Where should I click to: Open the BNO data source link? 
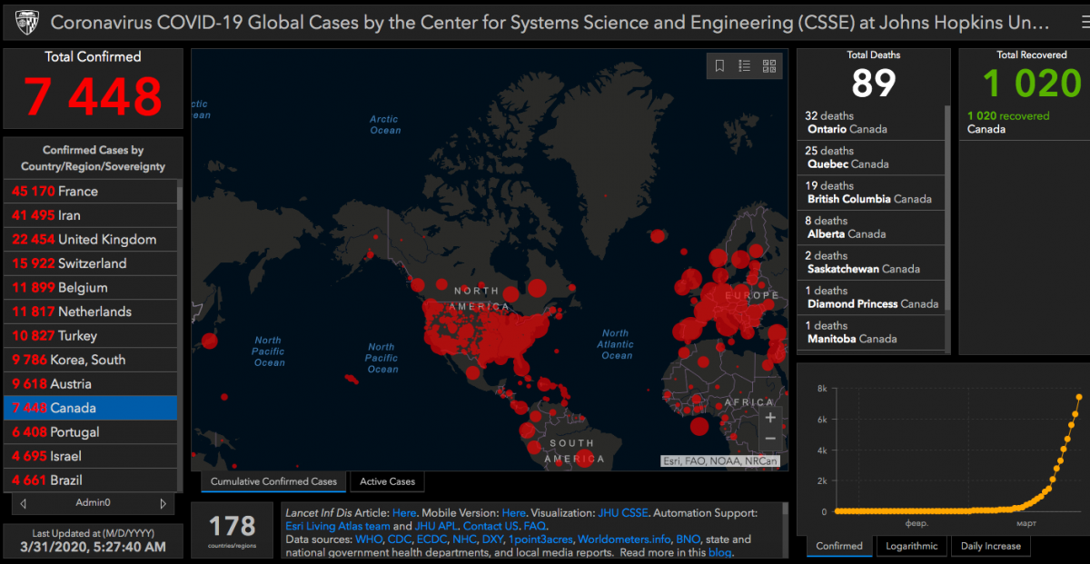689,539
